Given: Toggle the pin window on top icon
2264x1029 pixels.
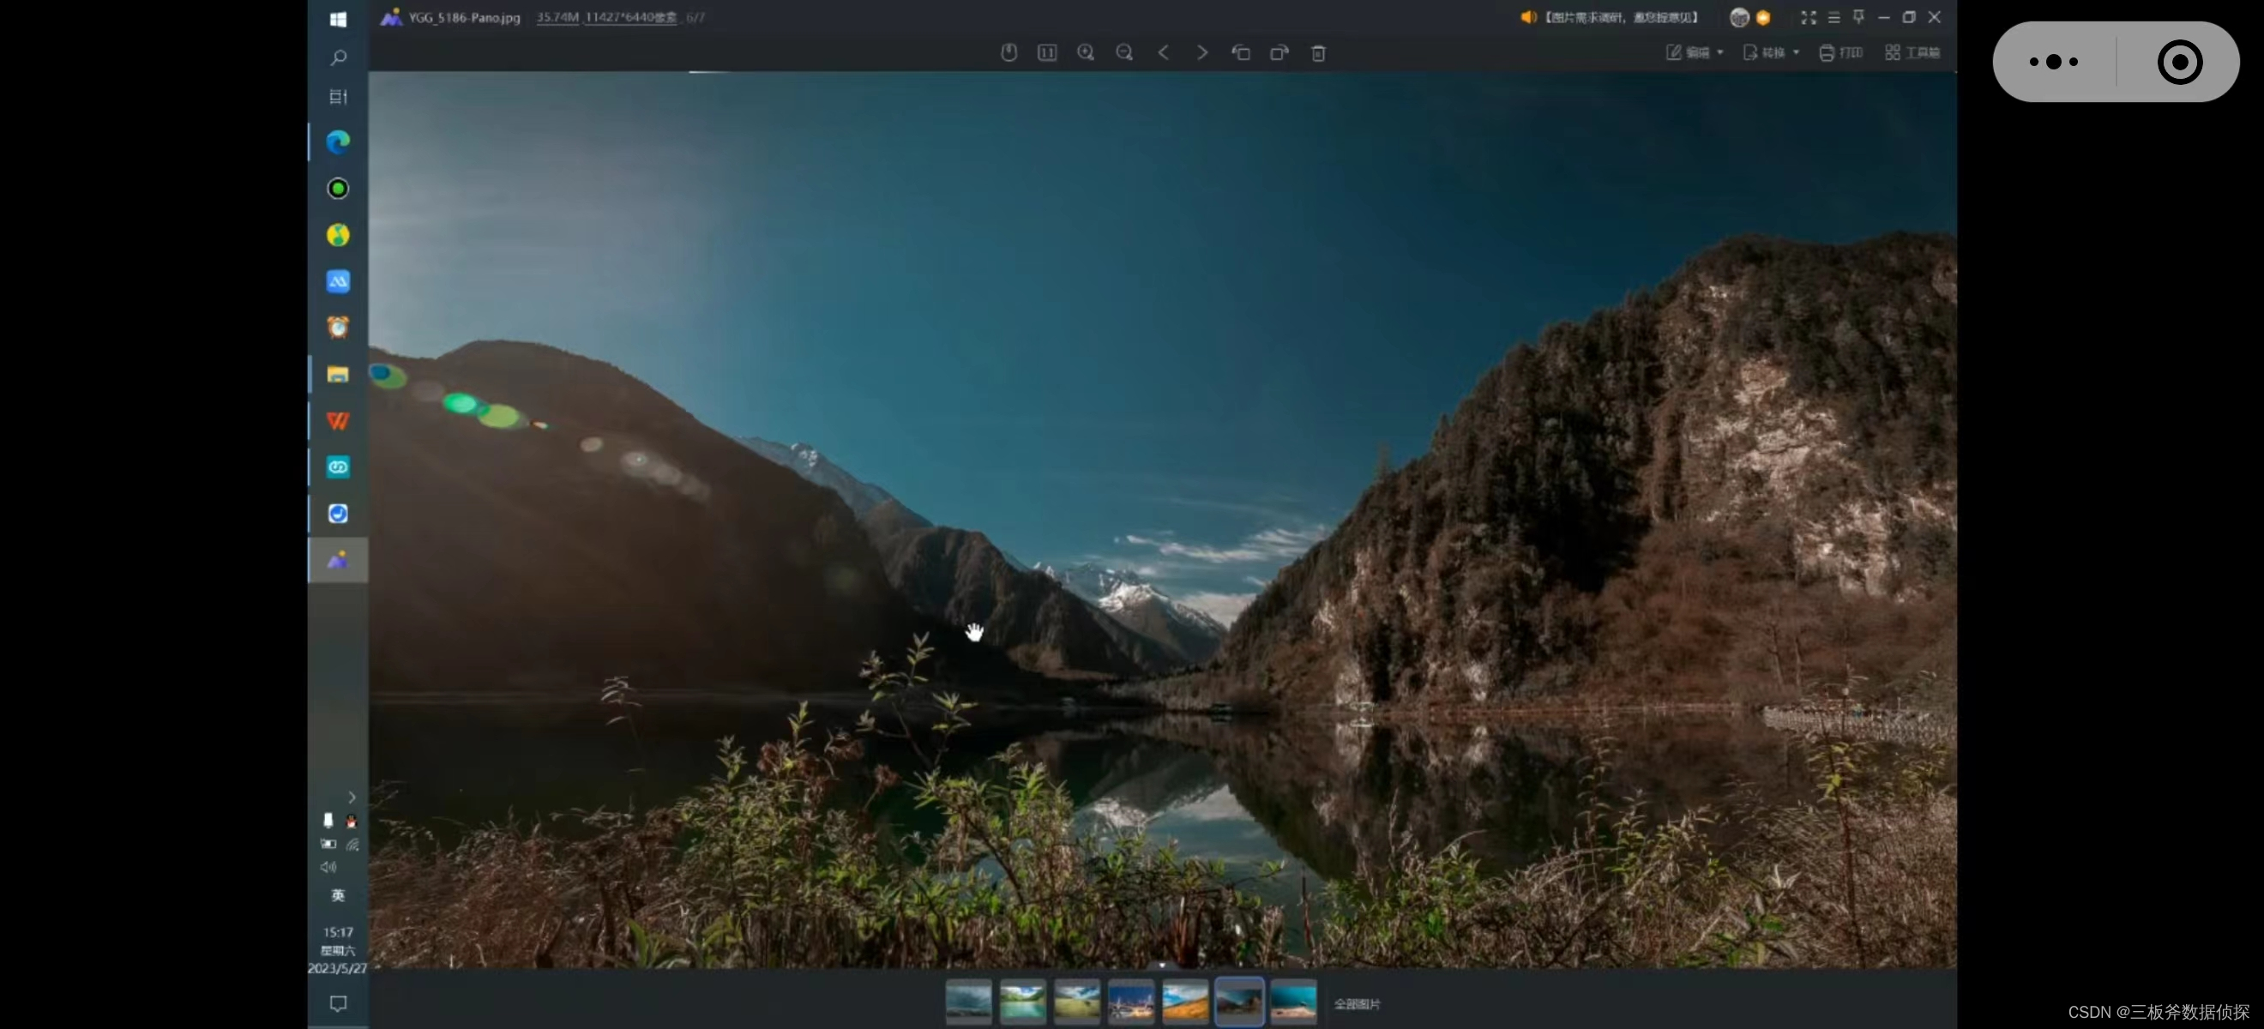Looking at the screenshot, I should click(x=1858, y=16).
